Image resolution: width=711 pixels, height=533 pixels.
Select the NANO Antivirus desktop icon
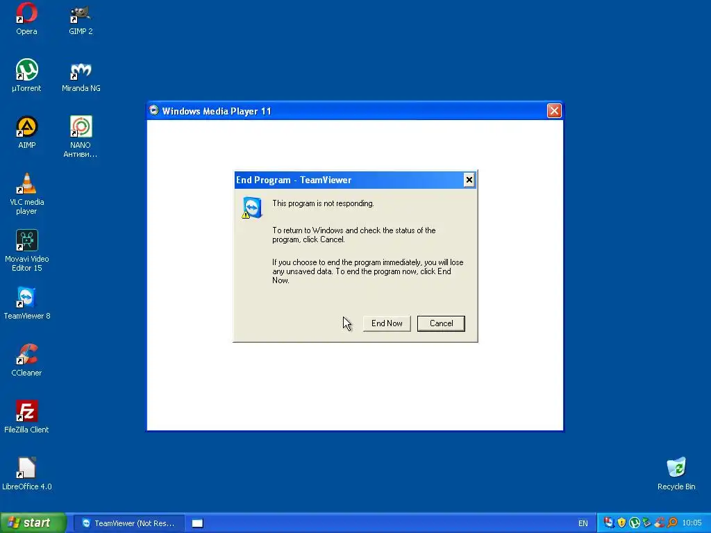click(x=81, y=137)
